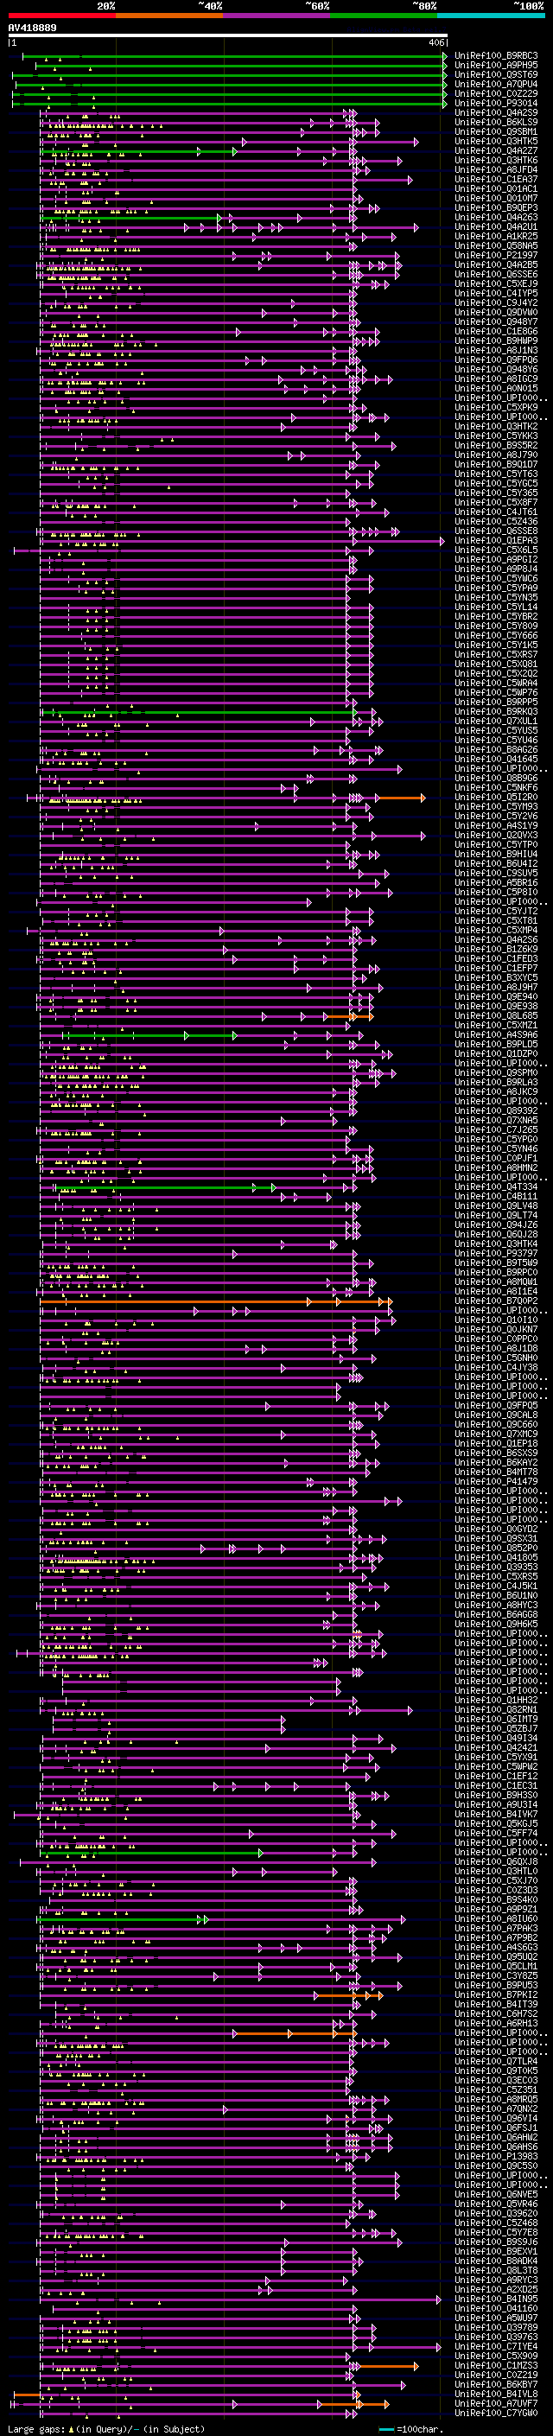Select the UniRef100_C5XPK9 label
The image size is (553, 2436).
pyautogui.click(x=496, y=408)
